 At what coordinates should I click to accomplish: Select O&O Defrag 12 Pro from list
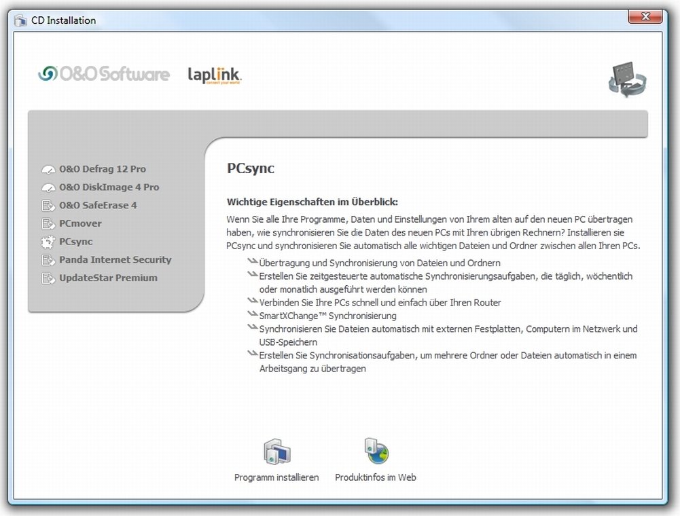click(x=103, y=169)
